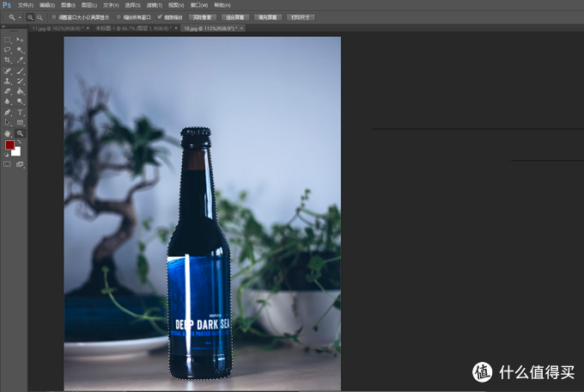Viewport: 584px width, 392px height.
Task: Select the Eyedropper tool
Action: [x=20, y=59]
